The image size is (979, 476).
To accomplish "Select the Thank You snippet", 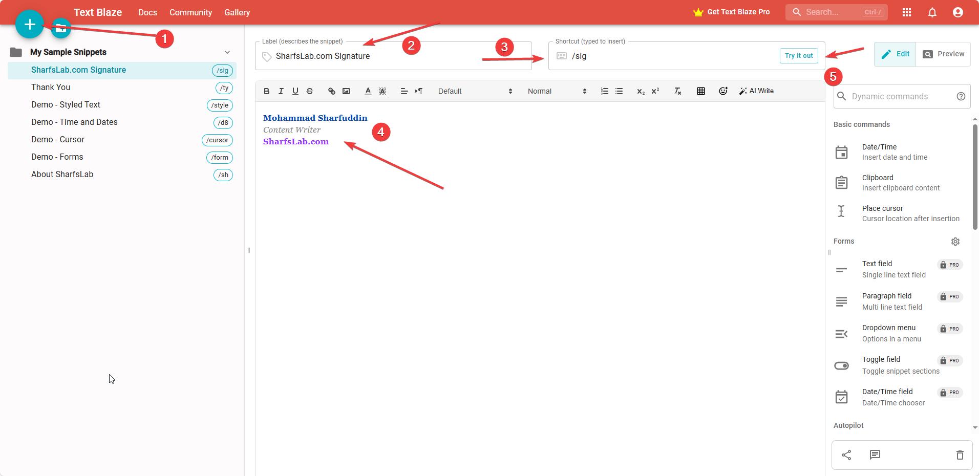I will click(x=122, y=88).
